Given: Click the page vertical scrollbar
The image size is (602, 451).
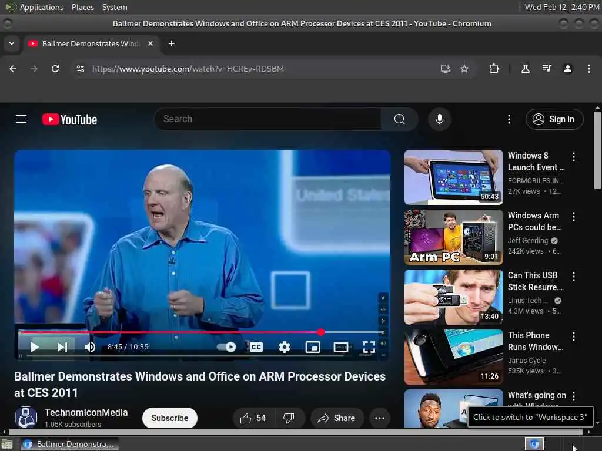Looking at the screenshot, I should 597,150.
